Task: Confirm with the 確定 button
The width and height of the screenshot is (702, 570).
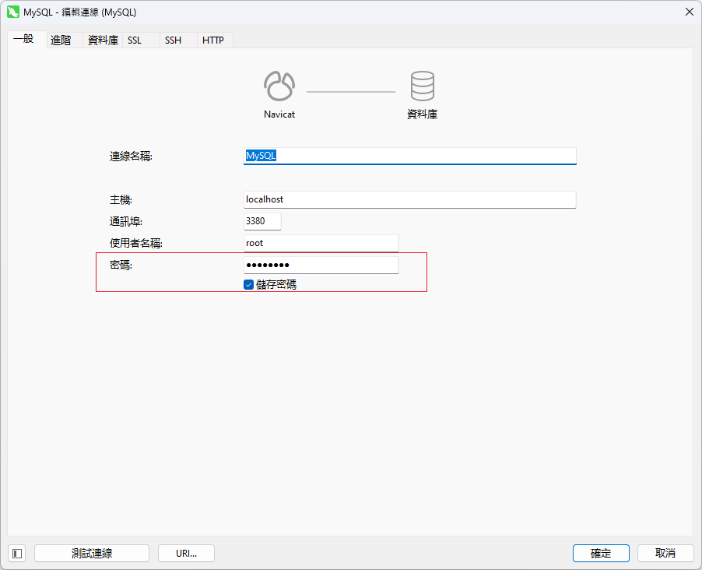Action: [x=601, y=553]
